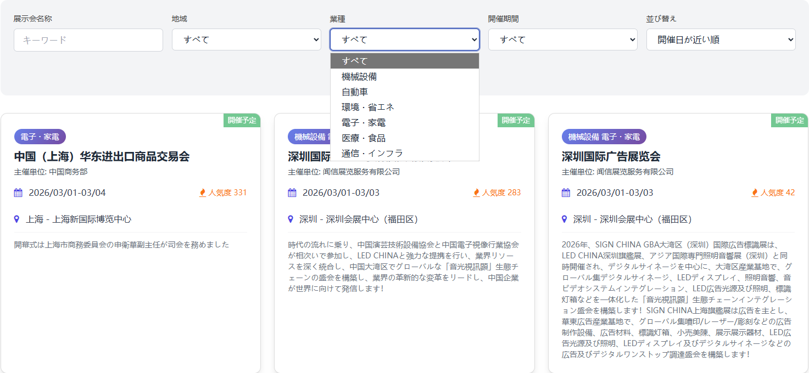Open the 地域 dropdown
Screen dimensions: 809x373
[246, 39]
